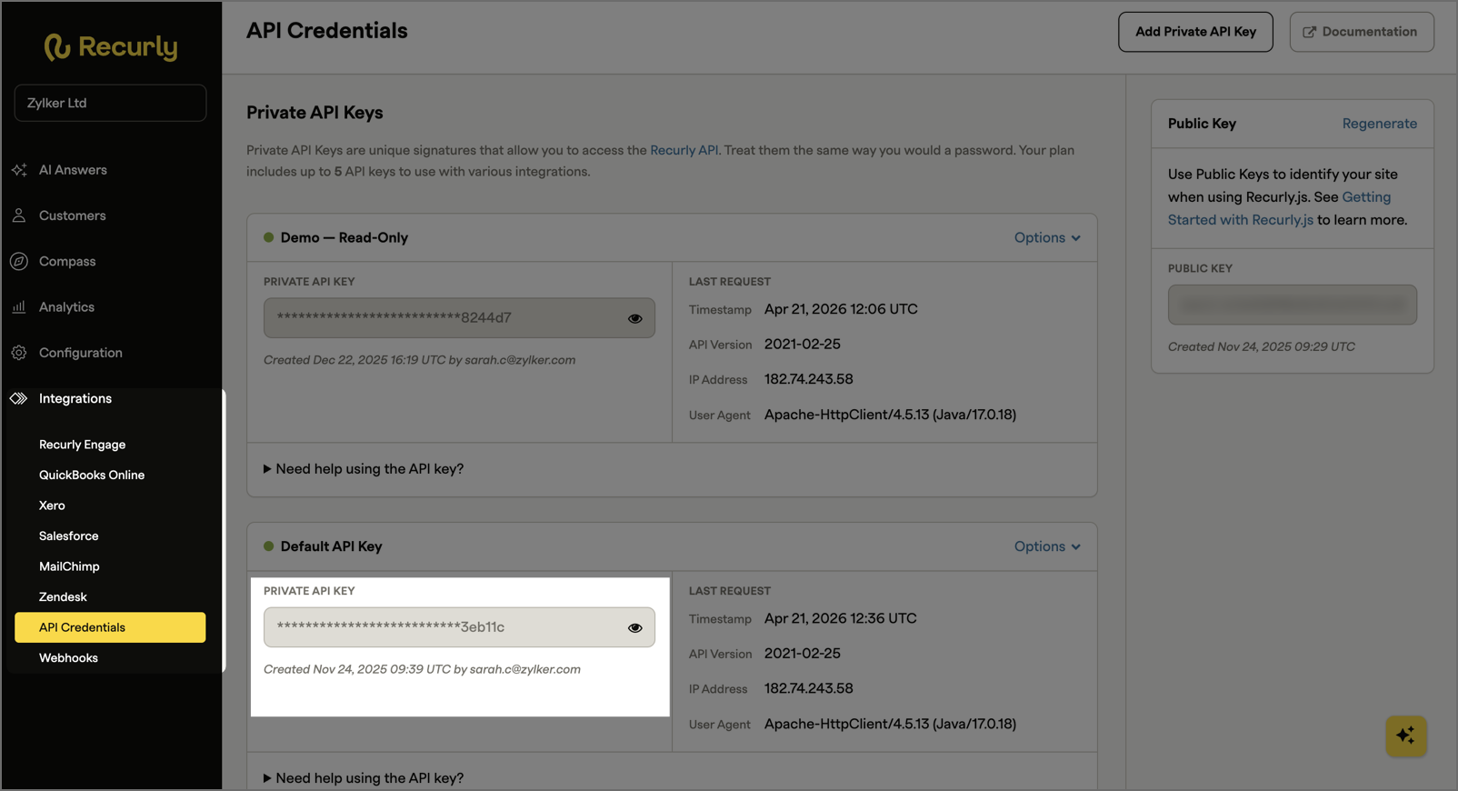Screen dimensions: 1458x791
Task: Click Add Private API Key button
Action: [x=1195, y=32]
